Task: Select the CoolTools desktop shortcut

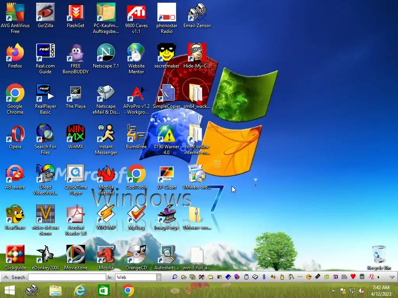Action: (x=136, y=177)
